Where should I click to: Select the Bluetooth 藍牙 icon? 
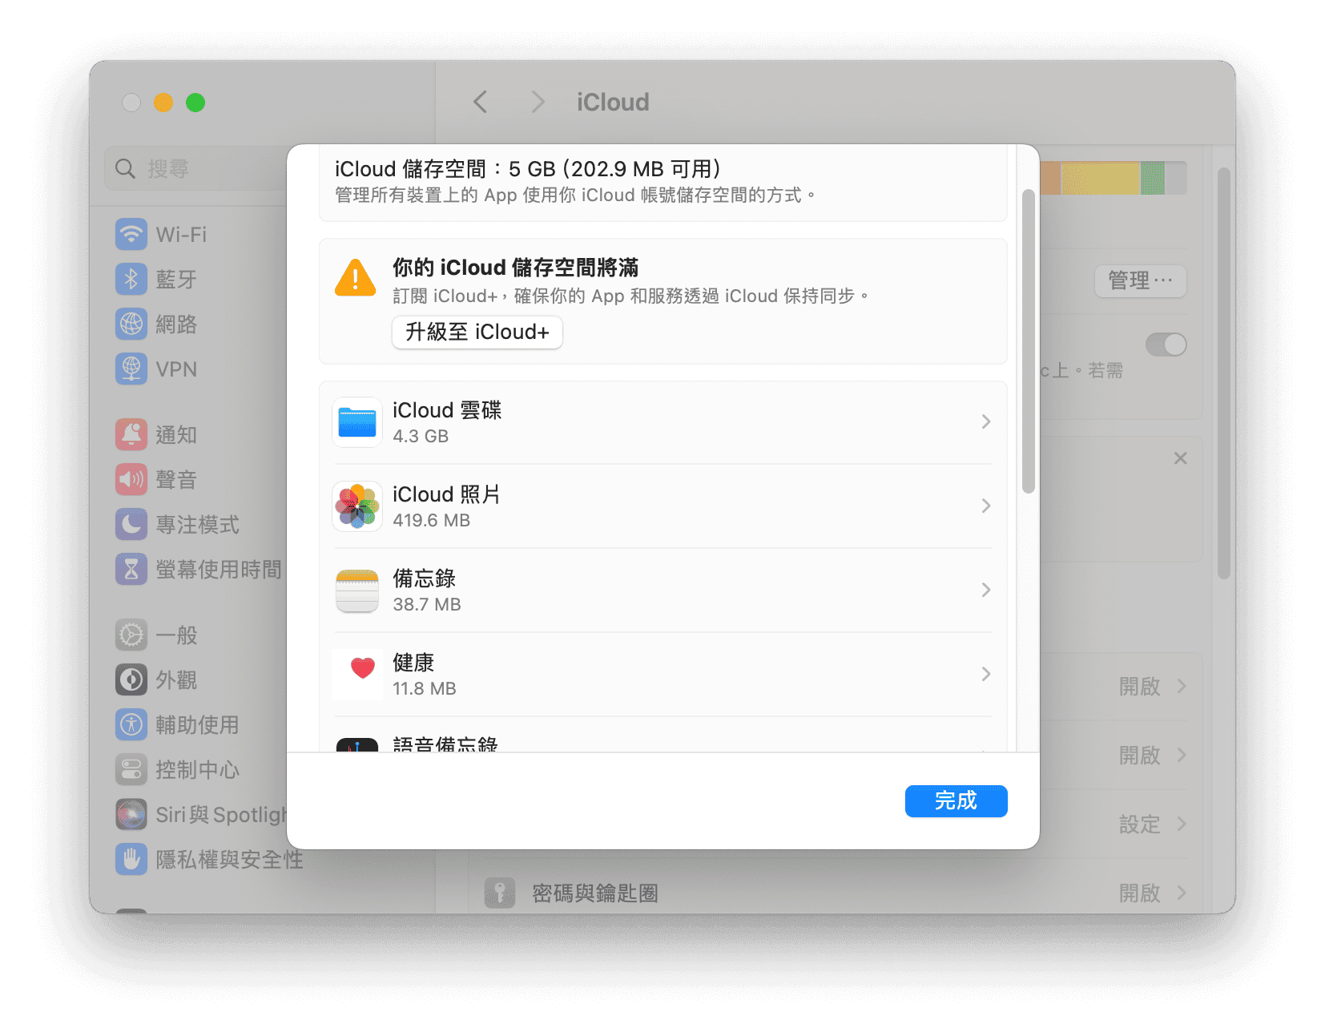coord(131,279)
